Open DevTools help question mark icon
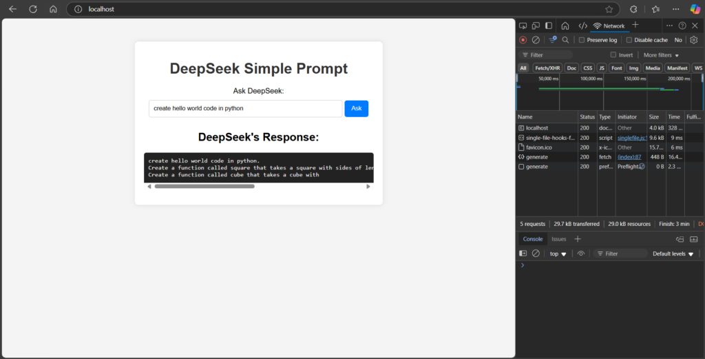Screen dimensions: 705x359 coord(682,25)
